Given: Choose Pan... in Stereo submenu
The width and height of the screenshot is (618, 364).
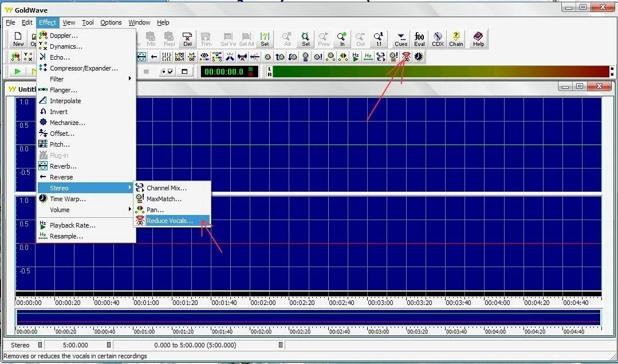Looking at the screenshot, I should pos(172,210).
